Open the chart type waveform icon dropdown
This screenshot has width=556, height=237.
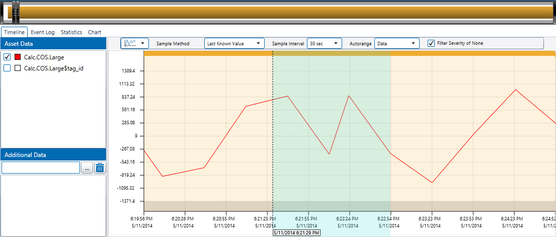(134, 43)
